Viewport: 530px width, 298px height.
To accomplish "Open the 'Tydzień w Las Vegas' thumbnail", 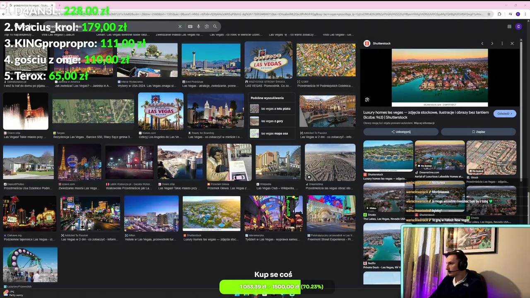I will [273, 214].
